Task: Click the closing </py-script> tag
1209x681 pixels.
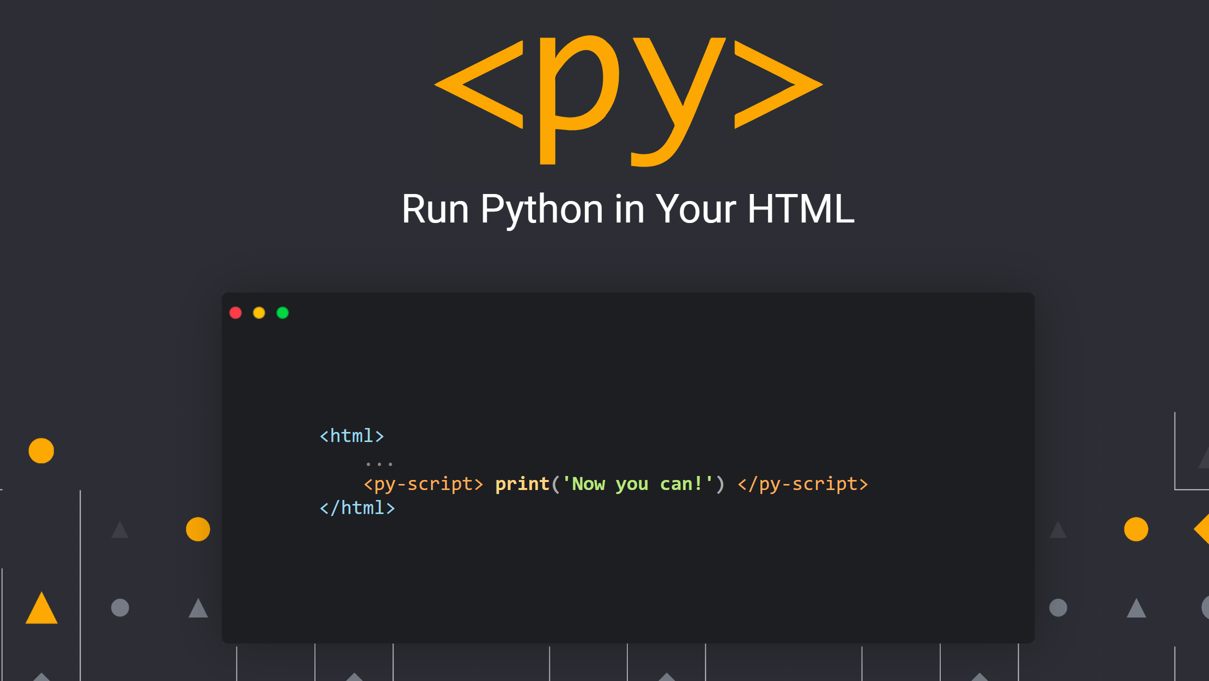Action: 802,484
